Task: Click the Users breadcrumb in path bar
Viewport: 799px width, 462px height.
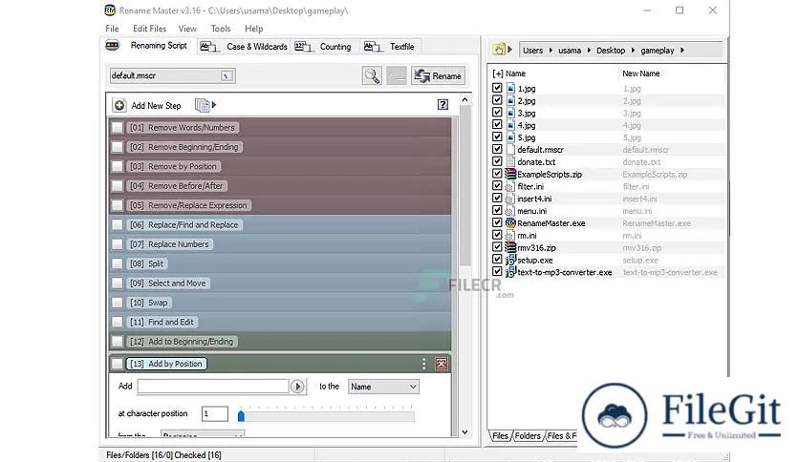Action: [532, 50]
